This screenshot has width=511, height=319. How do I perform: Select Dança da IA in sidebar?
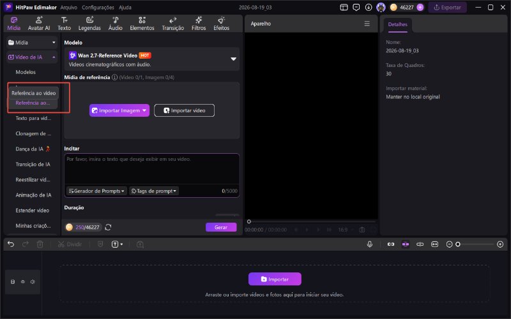coord(33,149)
